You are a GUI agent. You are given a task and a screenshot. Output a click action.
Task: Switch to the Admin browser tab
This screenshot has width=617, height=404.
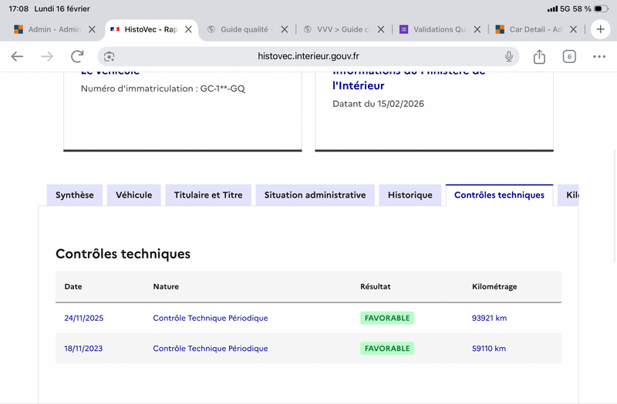click(x=50, y=29)
